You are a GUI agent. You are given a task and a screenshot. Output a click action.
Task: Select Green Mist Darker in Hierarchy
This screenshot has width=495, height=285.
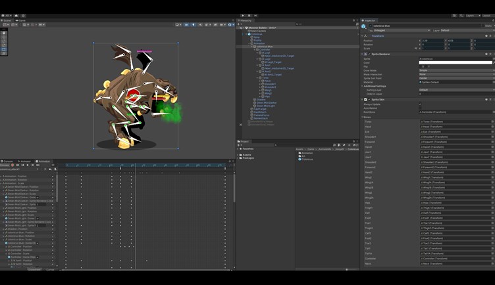(267, 102)
